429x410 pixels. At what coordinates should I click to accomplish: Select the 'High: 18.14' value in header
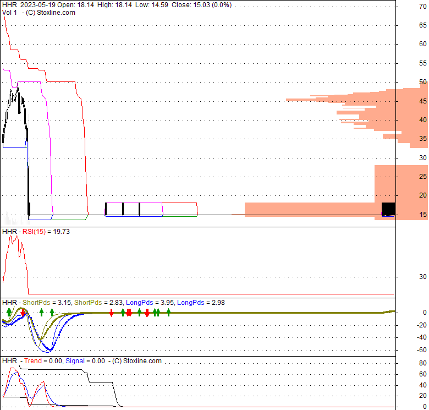click(x=114, y=5)
